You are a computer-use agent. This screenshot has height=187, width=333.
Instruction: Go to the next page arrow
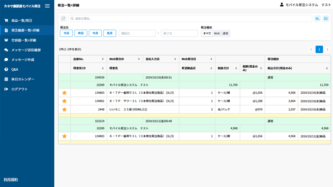click(x=327, y=49)
